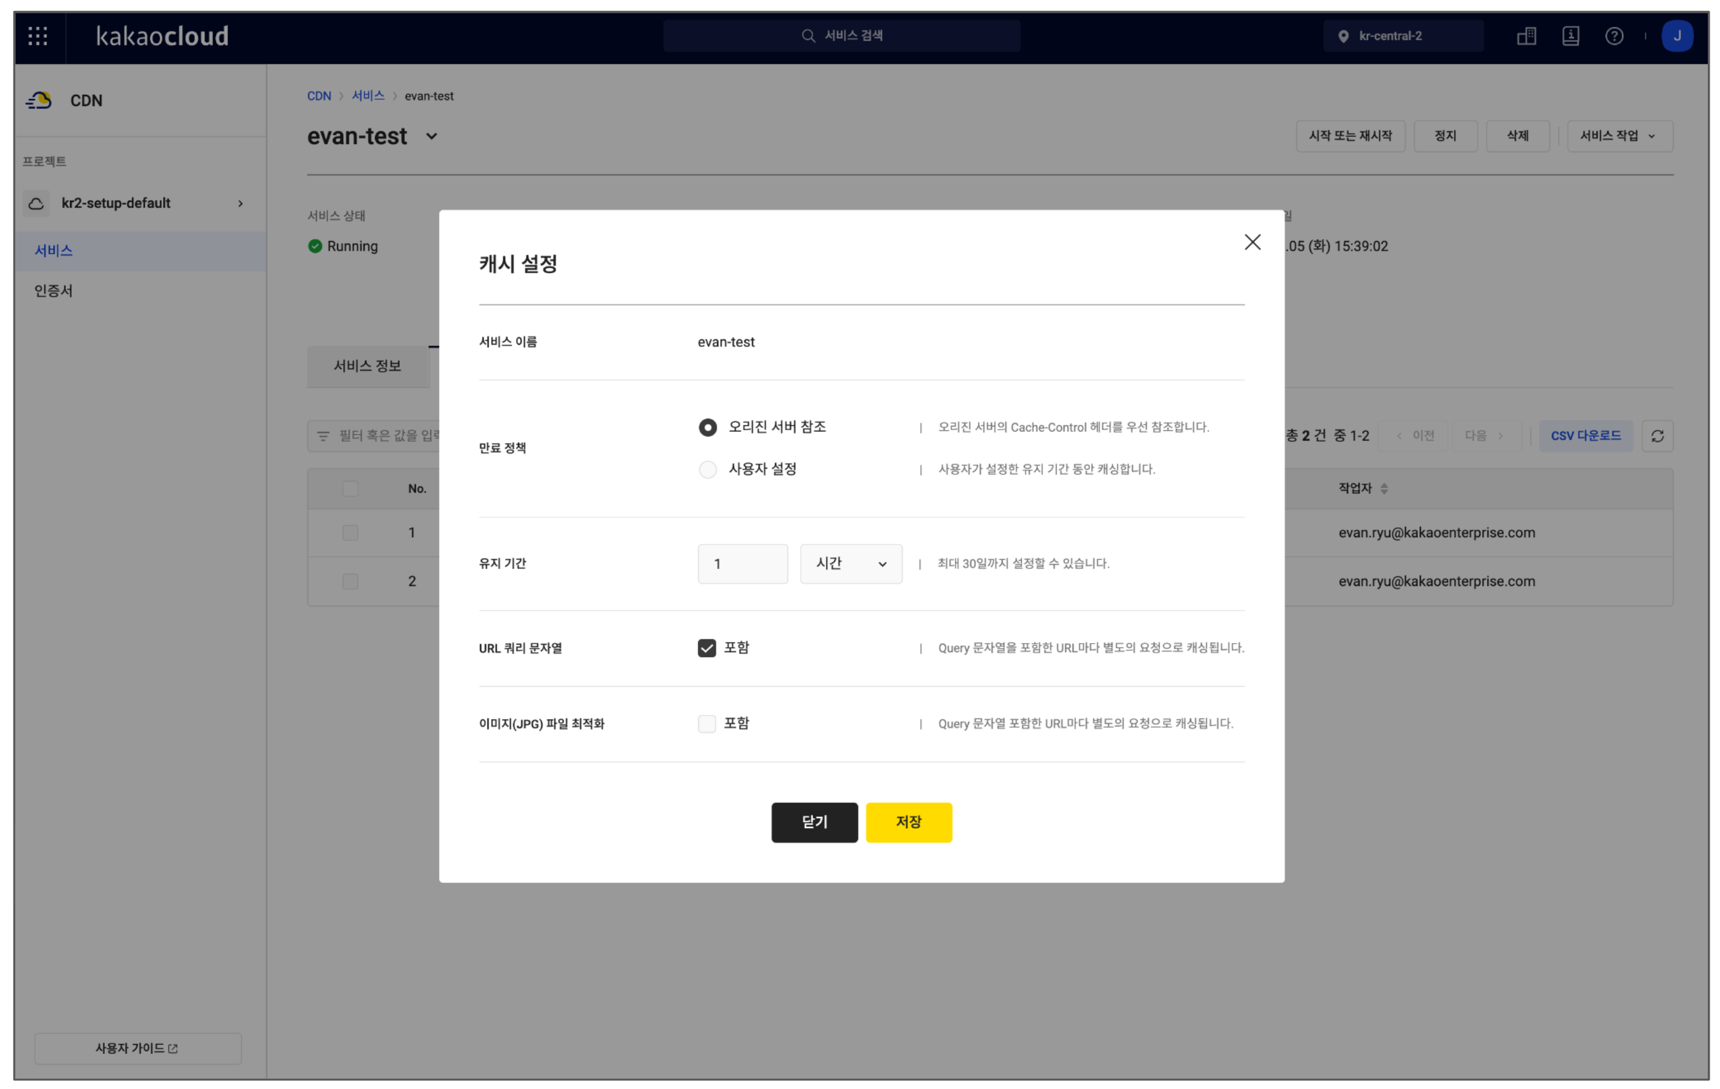Click the region location pin icon

pyautogui.click(x=1343, y=37)
